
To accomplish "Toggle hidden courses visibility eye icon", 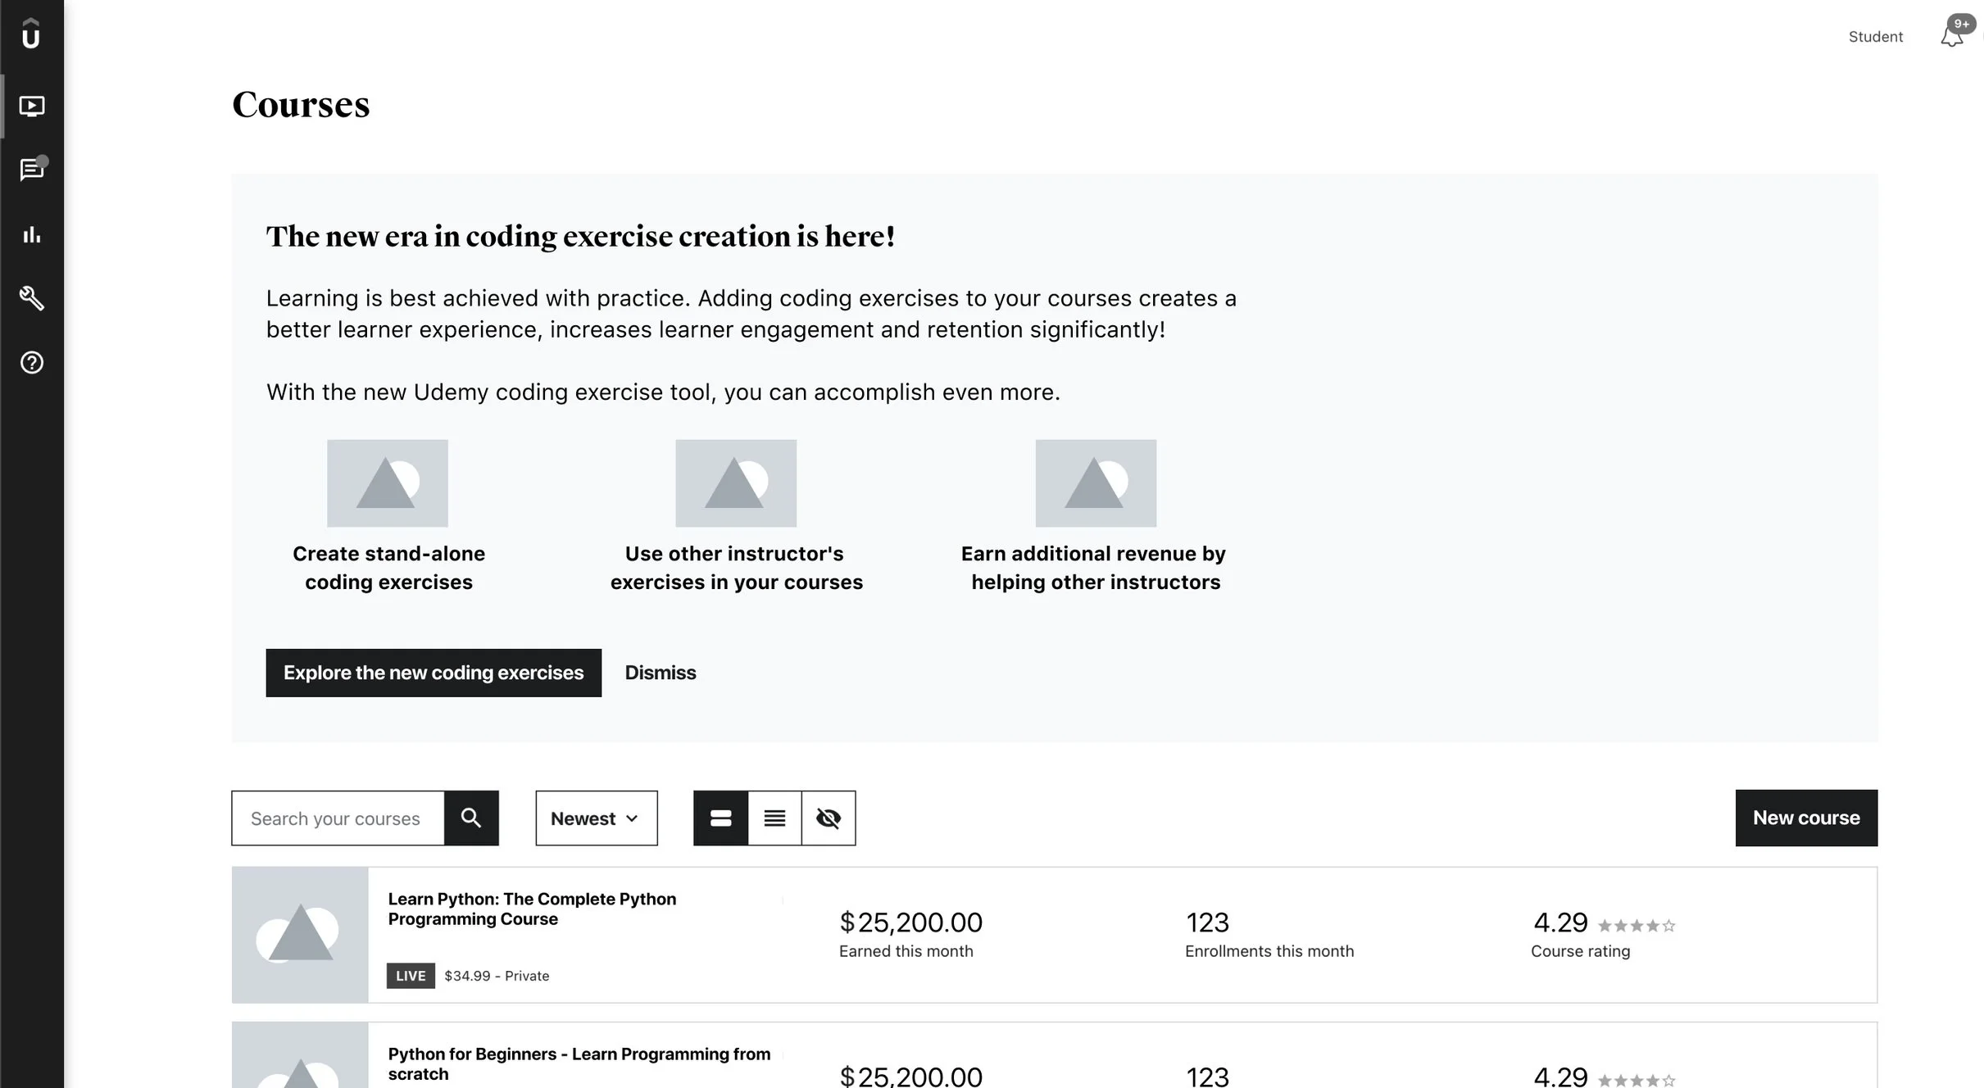I will tap(829, 818).
